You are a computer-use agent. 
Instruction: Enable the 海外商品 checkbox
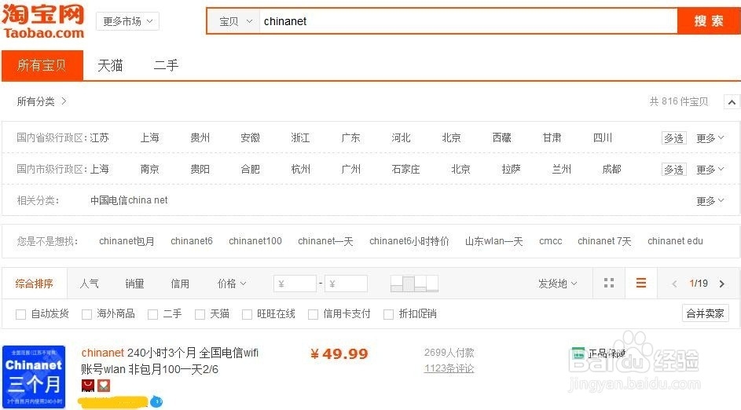point(86,314)
